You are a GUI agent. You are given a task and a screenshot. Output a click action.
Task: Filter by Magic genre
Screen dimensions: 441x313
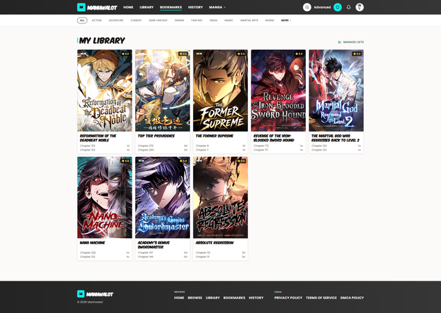229,20
